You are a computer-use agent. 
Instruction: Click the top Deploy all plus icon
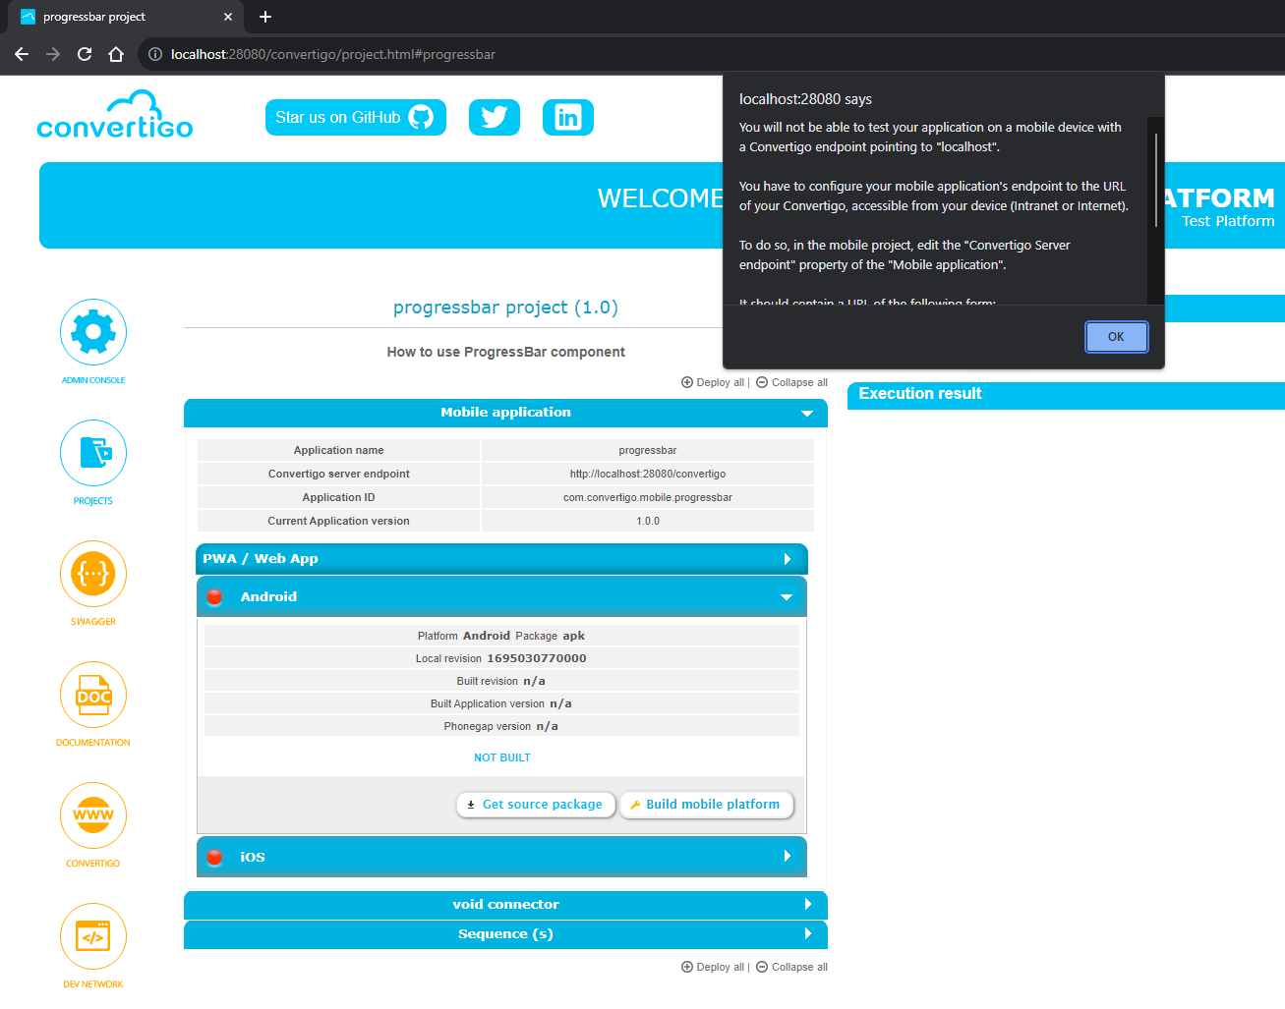(687, 382)
